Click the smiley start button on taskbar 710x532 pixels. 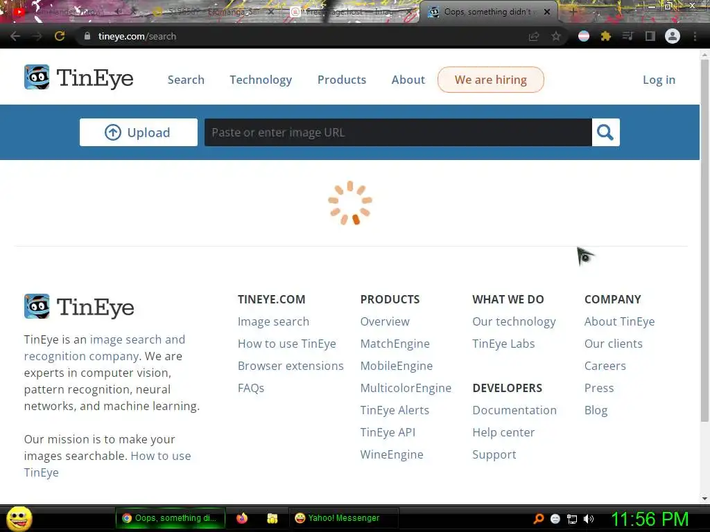coord(19,519)
